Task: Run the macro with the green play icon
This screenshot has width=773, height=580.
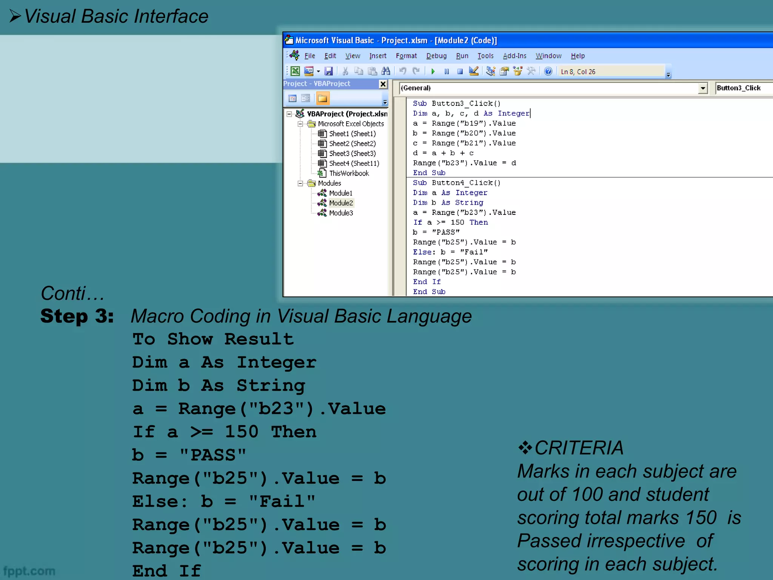Action: pos(433,71)
